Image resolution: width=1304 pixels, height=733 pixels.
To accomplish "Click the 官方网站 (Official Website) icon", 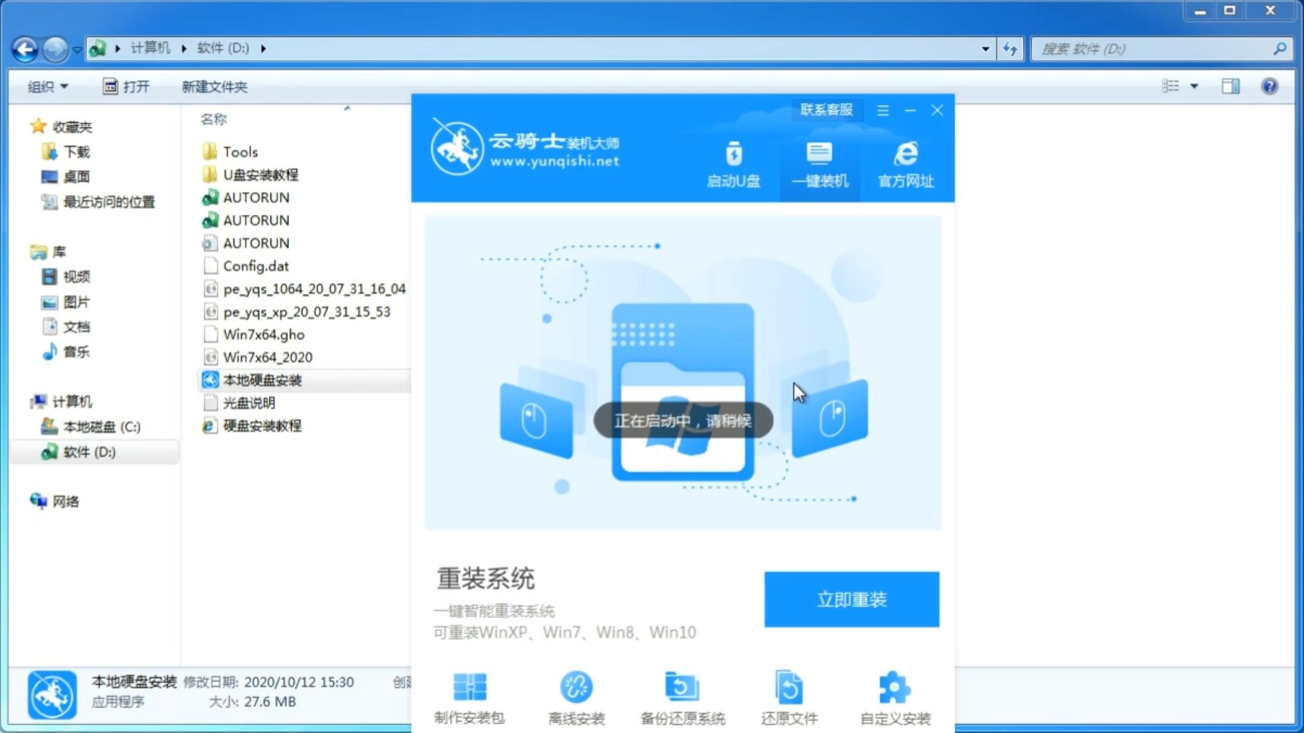I will [904, 164].
